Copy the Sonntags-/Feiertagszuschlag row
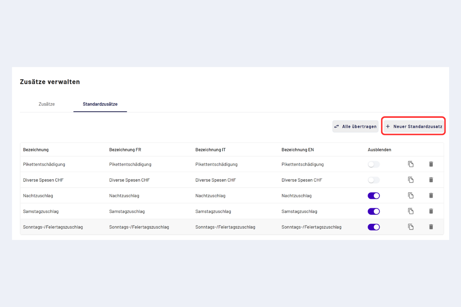The image size is (461, 307). pos(411,227)
